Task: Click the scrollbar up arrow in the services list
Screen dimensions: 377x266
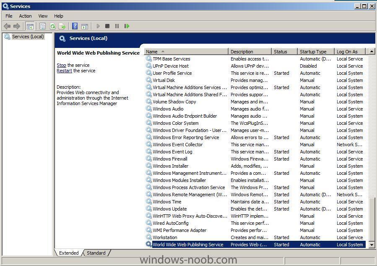Action: point(372,51)
